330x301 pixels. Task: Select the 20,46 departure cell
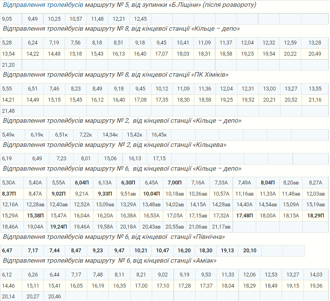[x=54, y=296]
